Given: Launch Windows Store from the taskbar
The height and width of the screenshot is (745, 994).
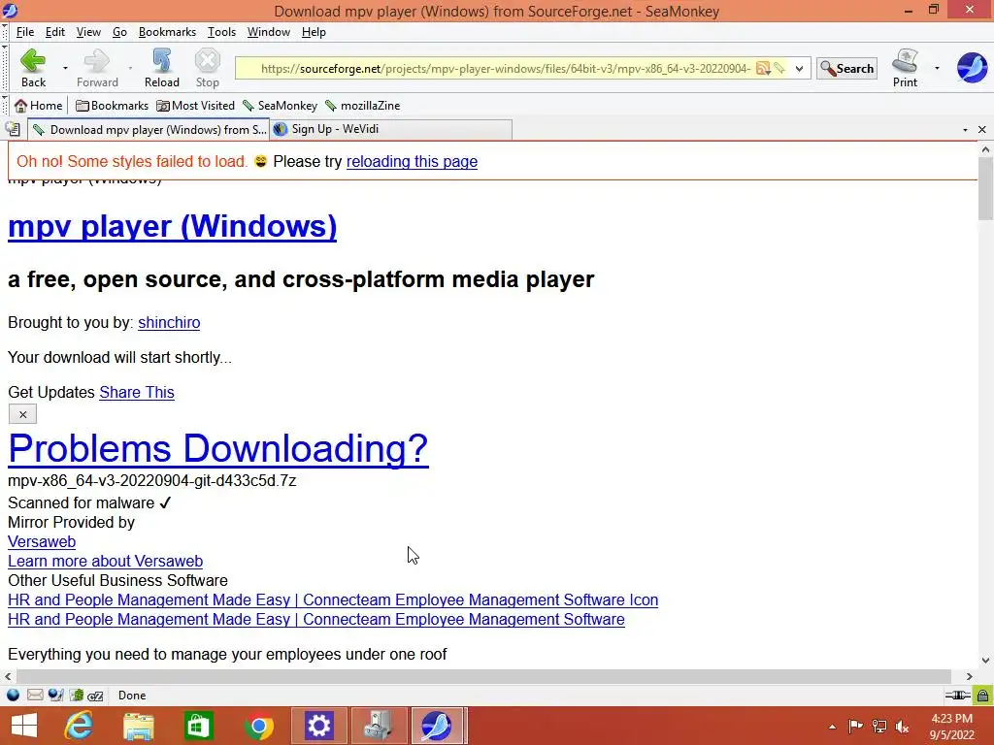Looking at the screenshot, I should (198, 726).
